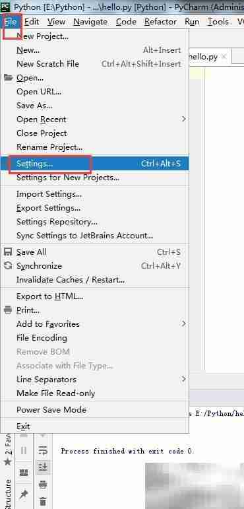Toggle scroll to end icon in Run panel
Viewport: 244px width, 509px height.
[43, 467]
